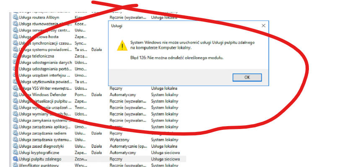Click 'Pom...' description of Usługa Windows Defender
This screenshot has width=355, height=167.
click(80, 95)
